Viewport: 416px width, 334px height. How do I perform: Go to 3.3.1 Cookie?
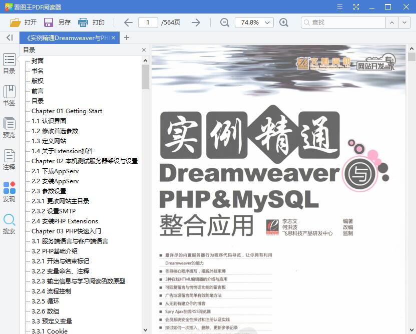(50, 331)
